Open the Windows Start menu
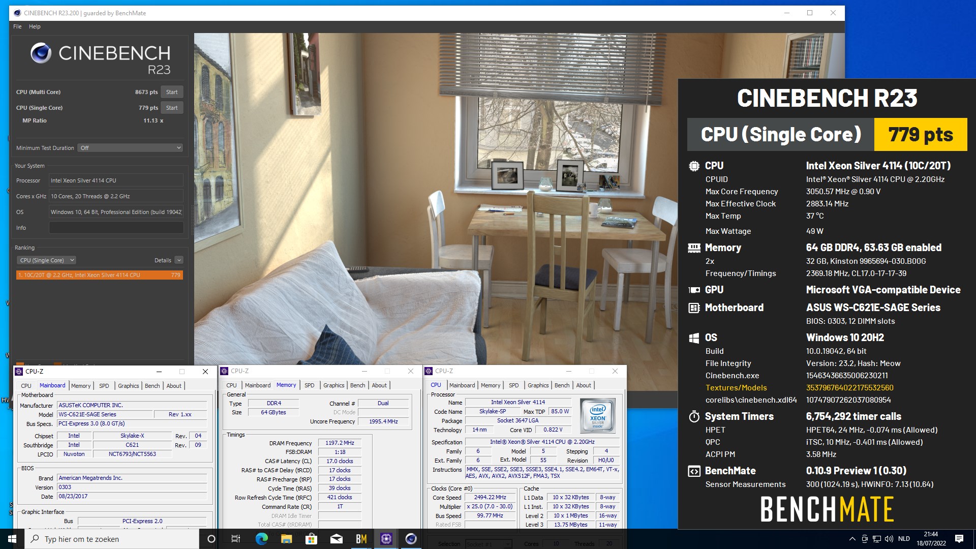 12,539
